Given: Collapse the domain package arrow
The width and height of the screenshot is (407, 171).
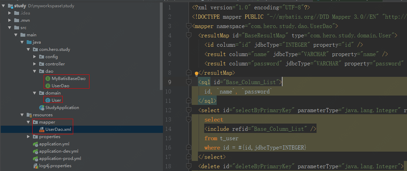Looking at the screenshot, I should 35,93.
